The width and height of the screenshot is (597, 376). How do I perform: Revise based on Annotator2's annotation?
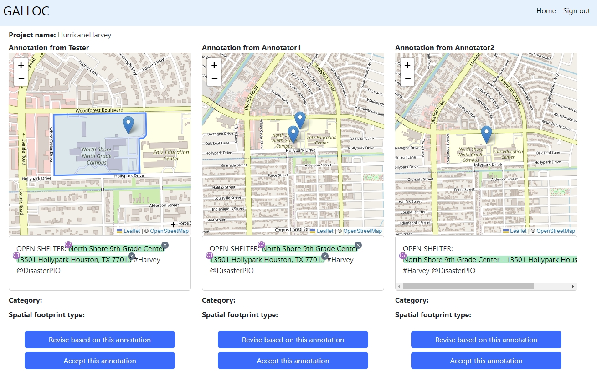point(486,340)
